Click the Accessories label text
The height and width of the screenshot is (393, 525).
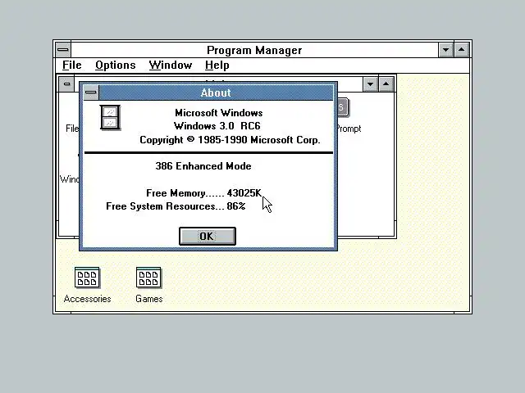87,299
